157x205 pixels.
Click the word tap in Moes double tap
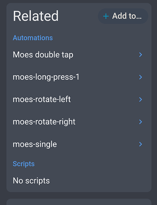[67, 55]
